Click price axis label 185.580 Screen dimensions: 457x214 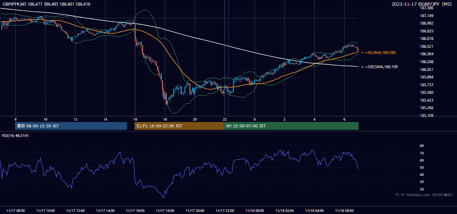click(x=427, y=92)
